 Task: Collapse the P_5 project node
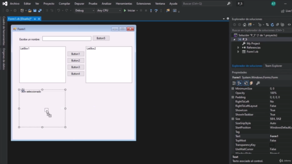(x=235, y=40)
